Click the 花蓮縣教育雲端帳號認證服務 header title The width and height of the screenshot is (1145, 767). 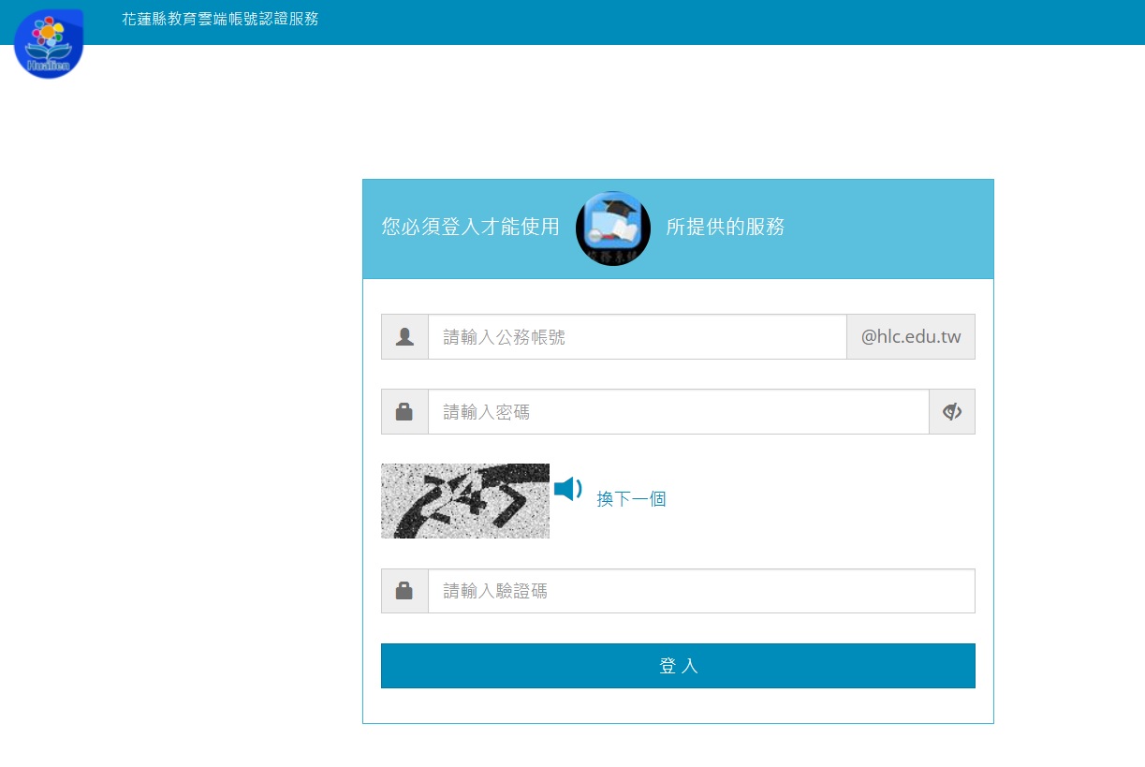tap(220, 19)
